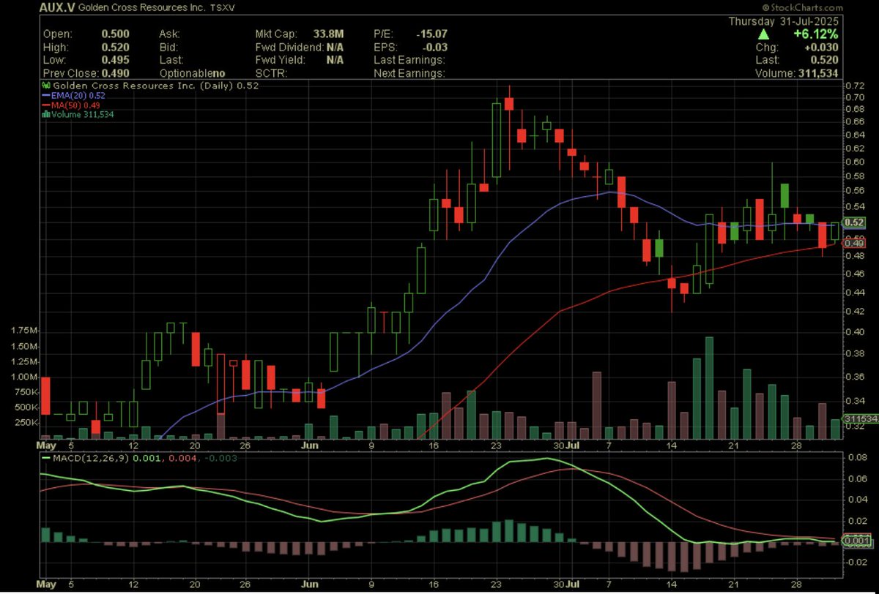Click the green MACD legend line
Image resolution: width=879 pixels, height=594 pixels.
point(45,459)
